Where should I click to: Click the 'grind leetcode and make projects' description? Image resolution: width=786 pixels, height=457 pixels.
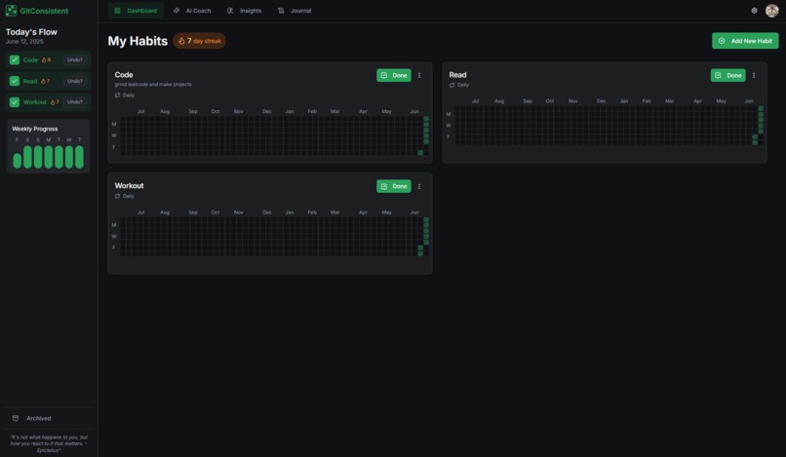153,84
